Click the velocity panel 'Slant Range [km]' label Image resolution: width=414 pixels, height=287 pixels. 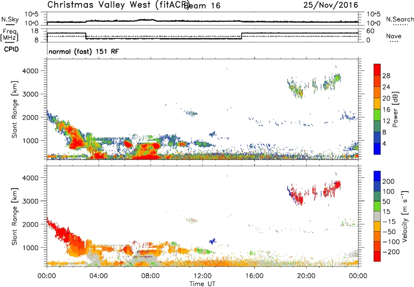(14, 217)
